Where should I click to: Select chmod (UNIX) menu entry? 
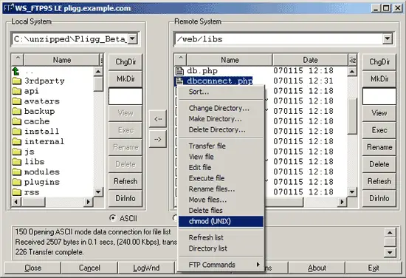pyautogui.click(x=221, y=221)
